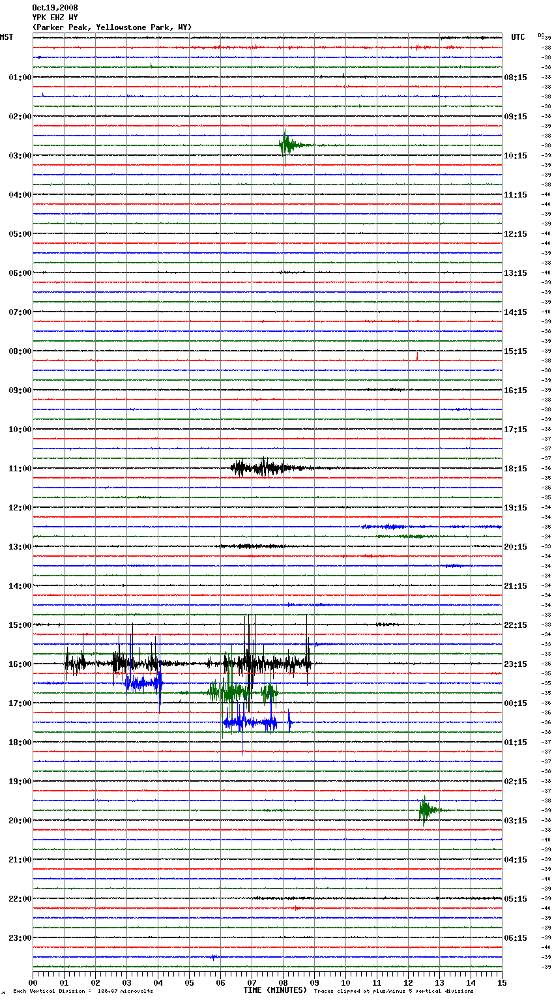Click the 05:15 UTC time label
This screenshot has width=554, height=1000.
[516, 899]
